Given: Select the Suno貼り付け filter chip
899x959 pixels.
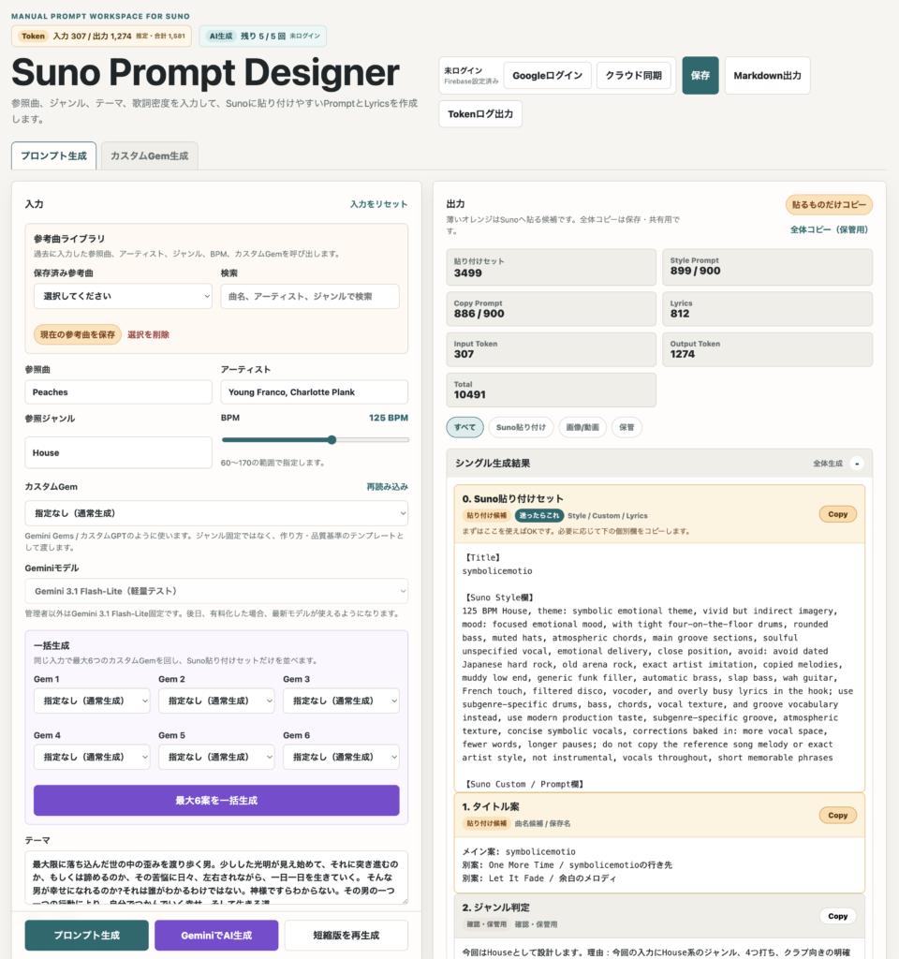Looking at the screenshot, I should (x=521, y=427).
